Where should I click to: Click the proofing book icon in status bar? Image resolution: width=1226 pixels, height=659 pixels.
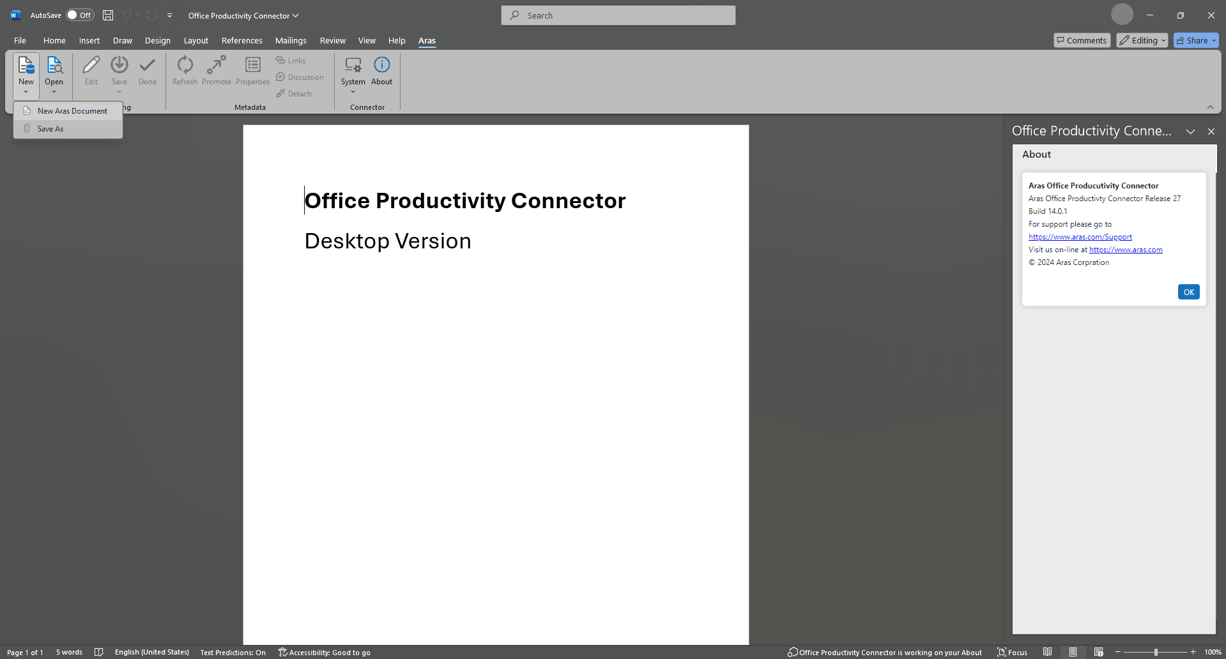coord(98,652)
